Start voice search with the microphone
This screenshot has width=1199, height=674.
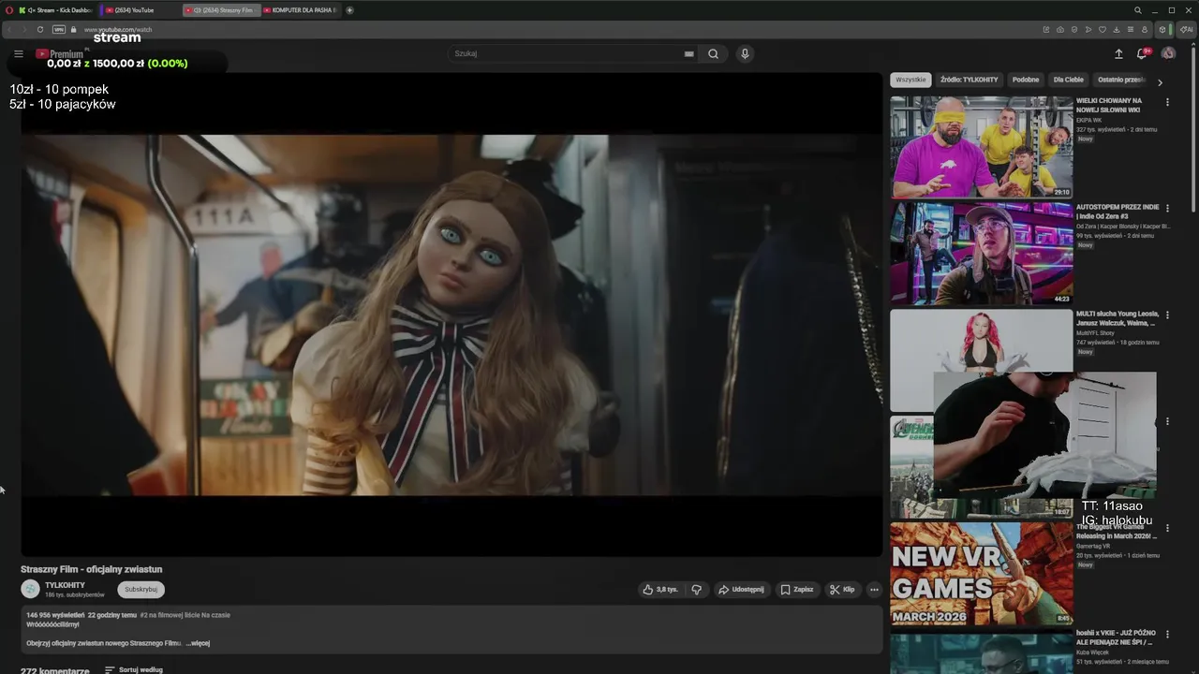pos(745,53)
